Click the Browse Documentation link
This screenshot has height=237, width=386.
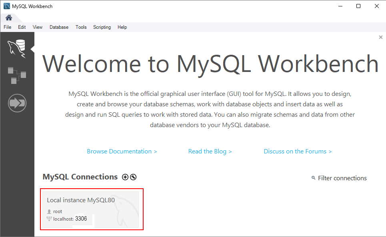click(x=122, y=151)
